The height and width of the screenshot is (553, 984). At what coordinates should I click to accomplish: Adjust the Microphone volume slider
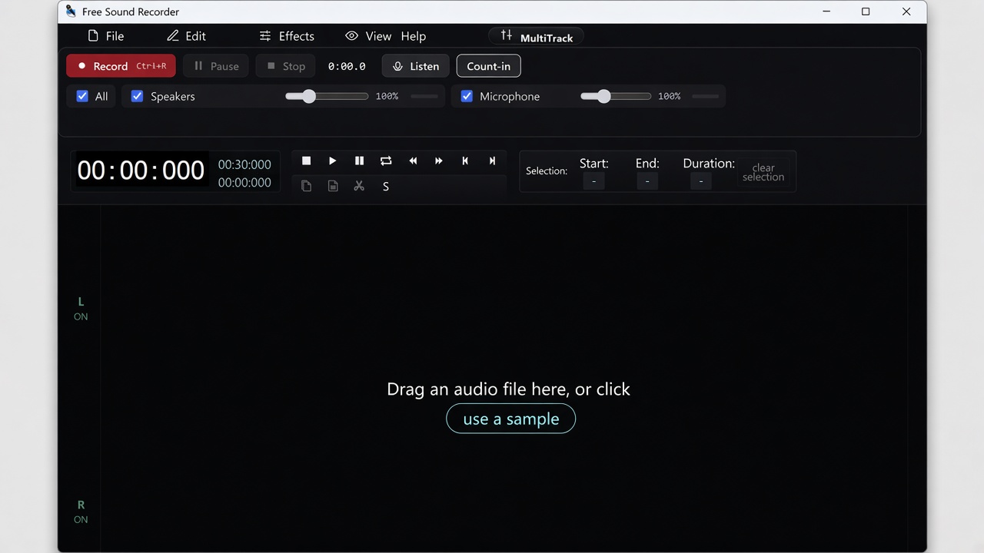tap(616, 96)
